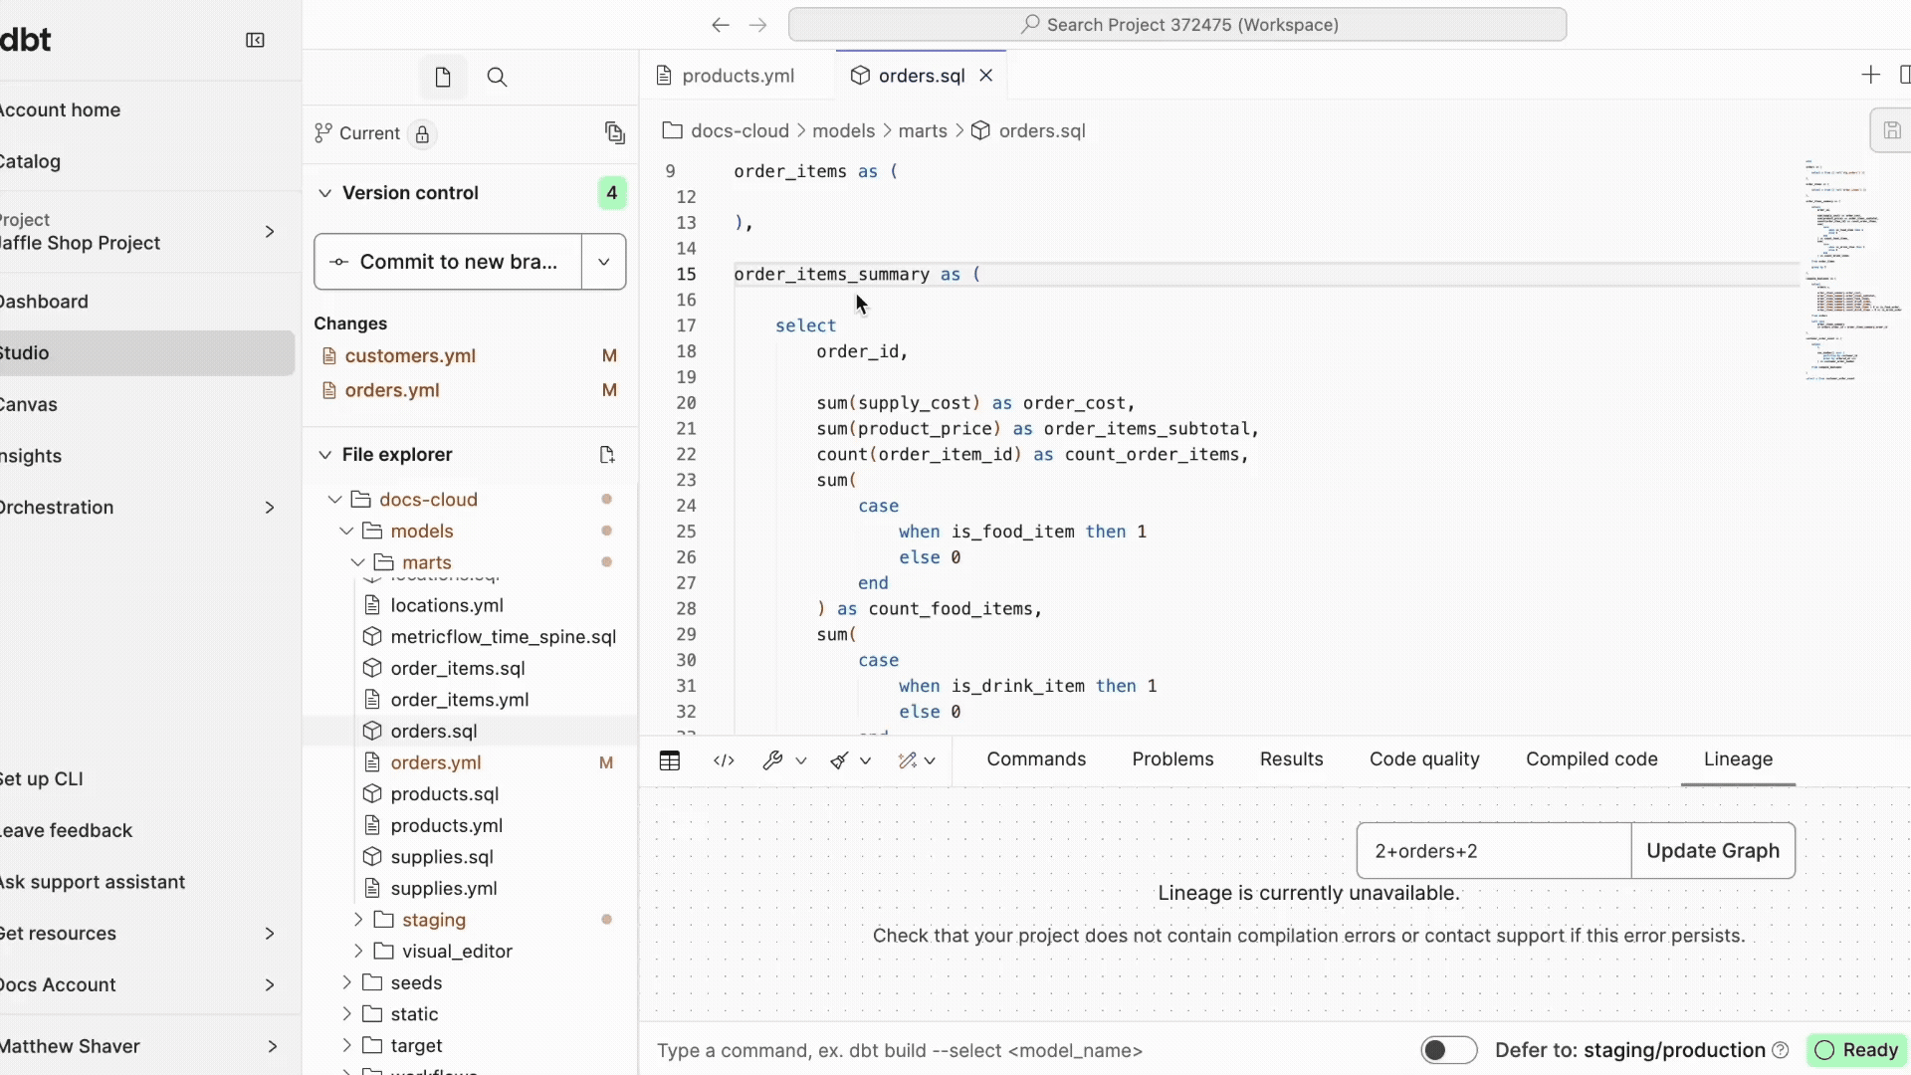Viewport: 1911px width, 1075px height.
Task: Format code using the broom icon
Action: tap(840, 760)
